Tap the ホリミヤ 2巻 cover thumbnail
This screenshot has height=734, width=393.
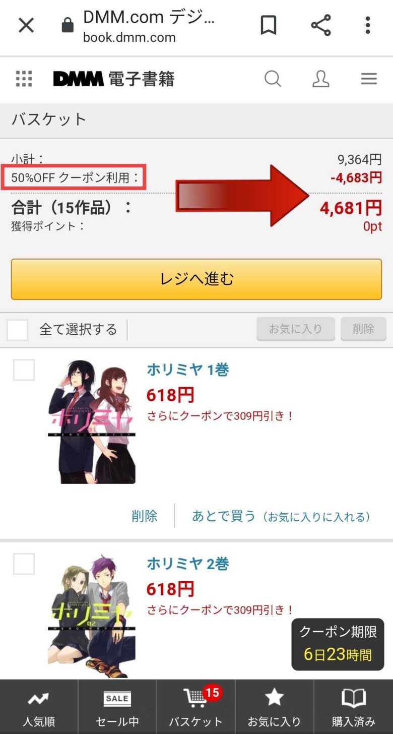click(x=92, y=616)
